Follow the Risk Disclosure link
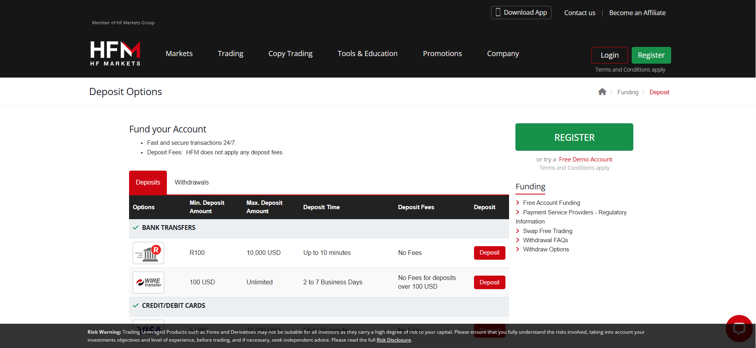This screenshot has height=348, width=756. [x=394, y=340]
